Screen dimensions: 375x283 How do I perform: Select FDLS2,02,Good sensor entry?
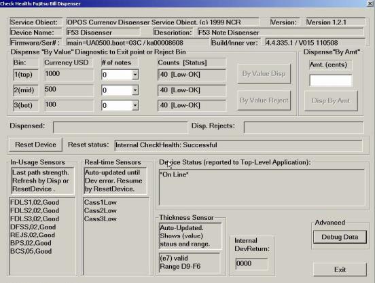tap(35, 210)
